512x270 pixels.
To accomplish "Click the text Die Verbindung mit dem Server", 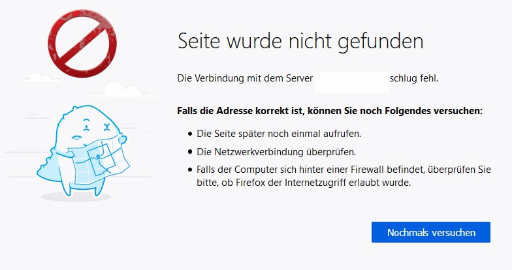I will pos(245,78).
